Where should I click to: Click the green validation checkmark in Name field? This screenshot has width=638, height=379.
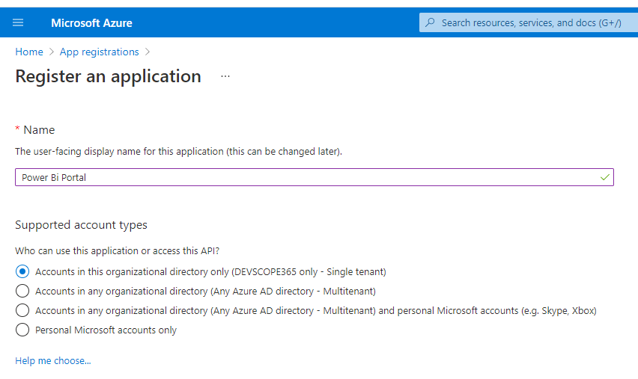click(604, 177)
